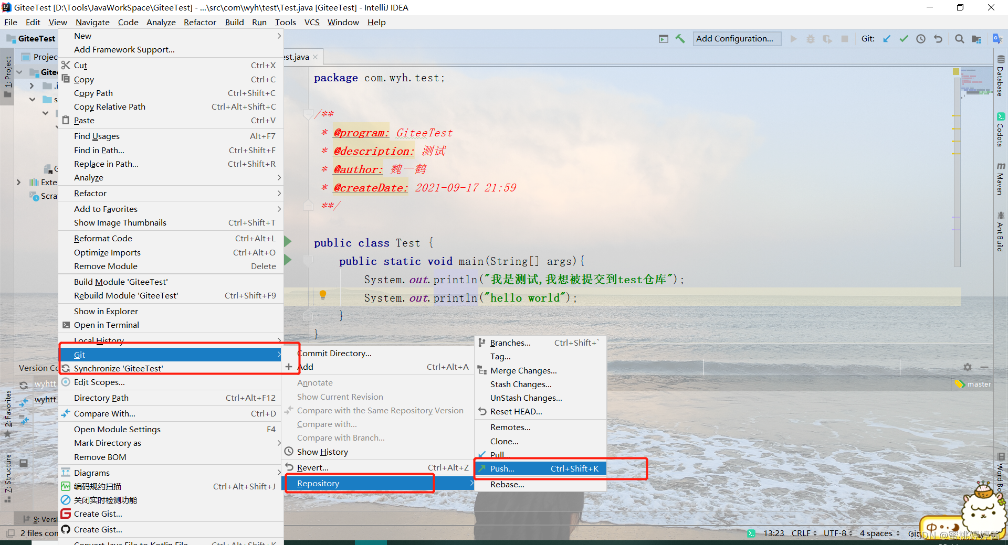
Task: Click the Translate plugin toolbar icon
Action: click(x=997, y=38)
